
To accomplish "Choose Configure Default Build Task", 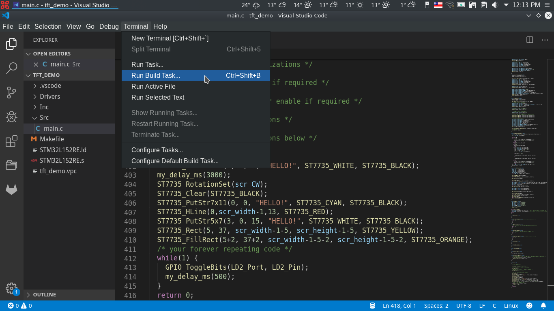I will (x=175, y=161).
